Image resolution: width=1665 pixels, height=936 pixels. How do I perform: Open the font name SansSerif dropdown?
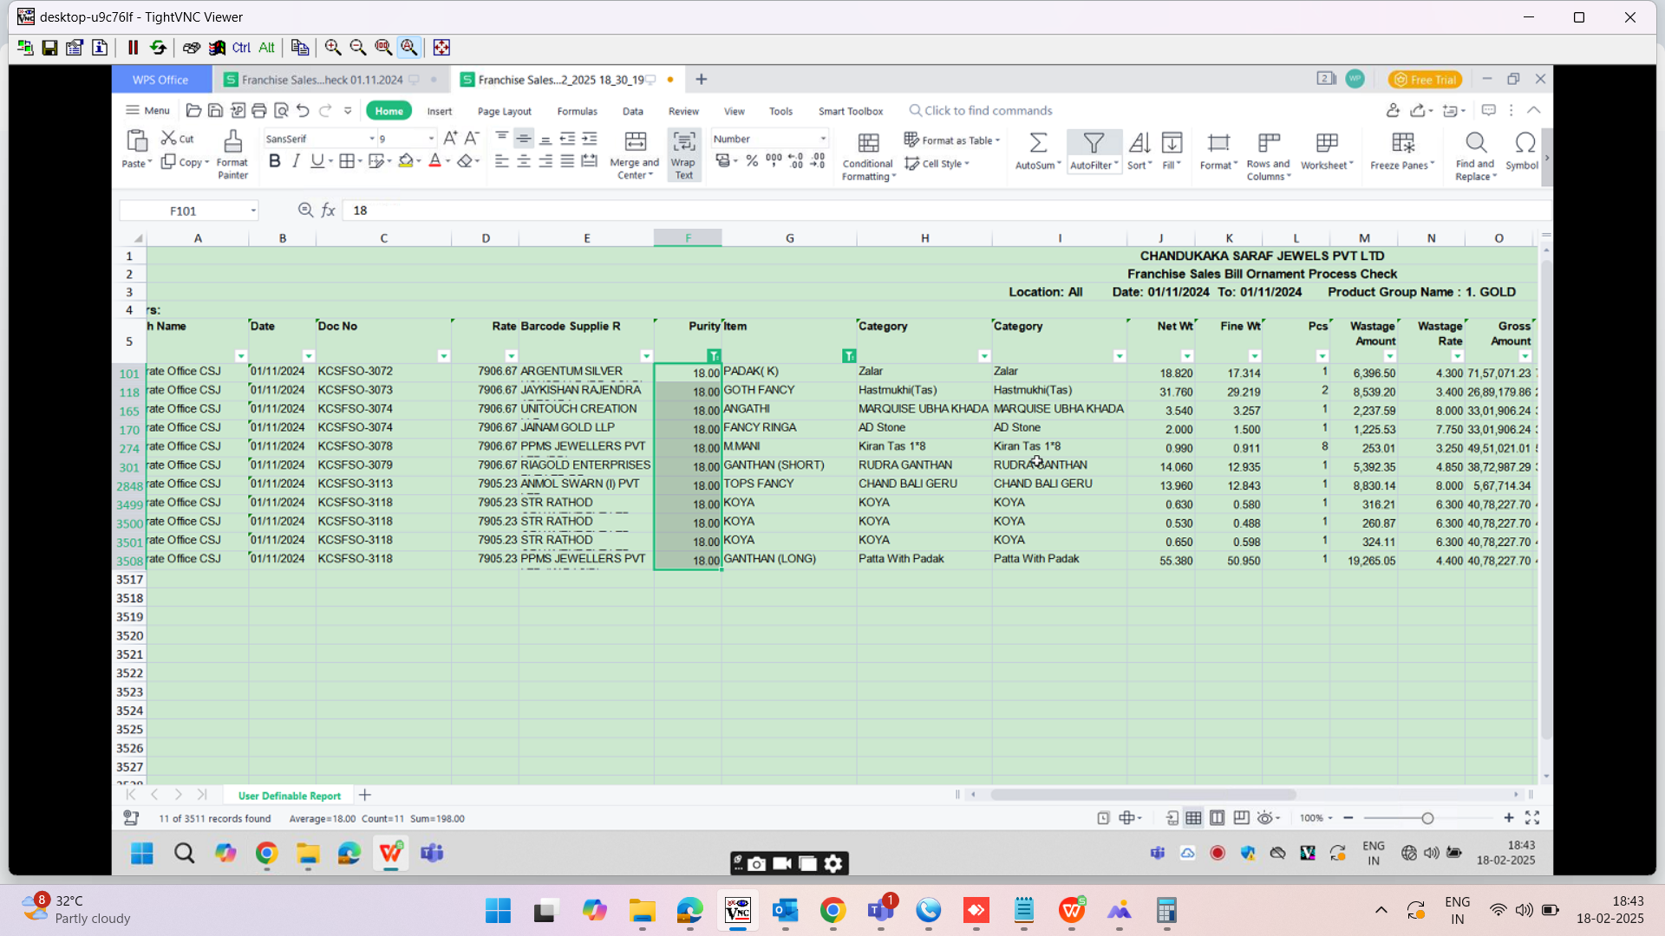click(x=372, y=139)
